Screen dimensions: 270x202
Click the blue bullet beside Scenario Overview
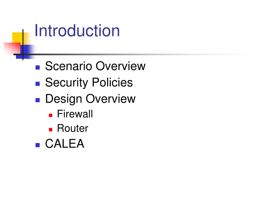[37, 67]
